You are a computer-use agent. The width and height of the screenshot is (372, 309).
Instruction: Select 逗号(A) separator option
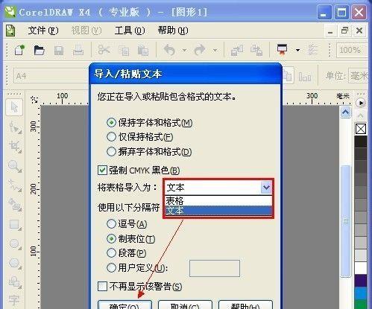tap(127, 224)
